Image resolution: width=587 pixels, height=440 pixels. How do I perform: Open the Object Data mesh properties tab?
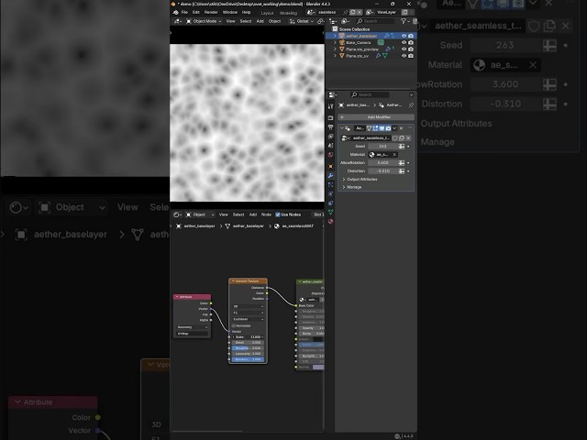[x=330, y=212]
